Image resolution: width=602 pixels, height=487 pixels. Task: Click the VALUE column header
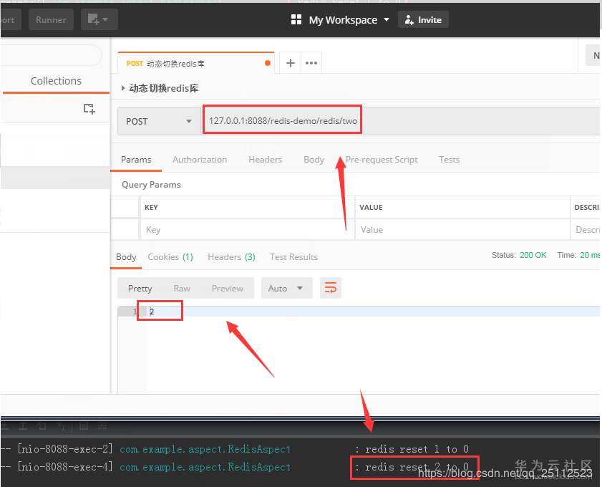pos(371,208)
